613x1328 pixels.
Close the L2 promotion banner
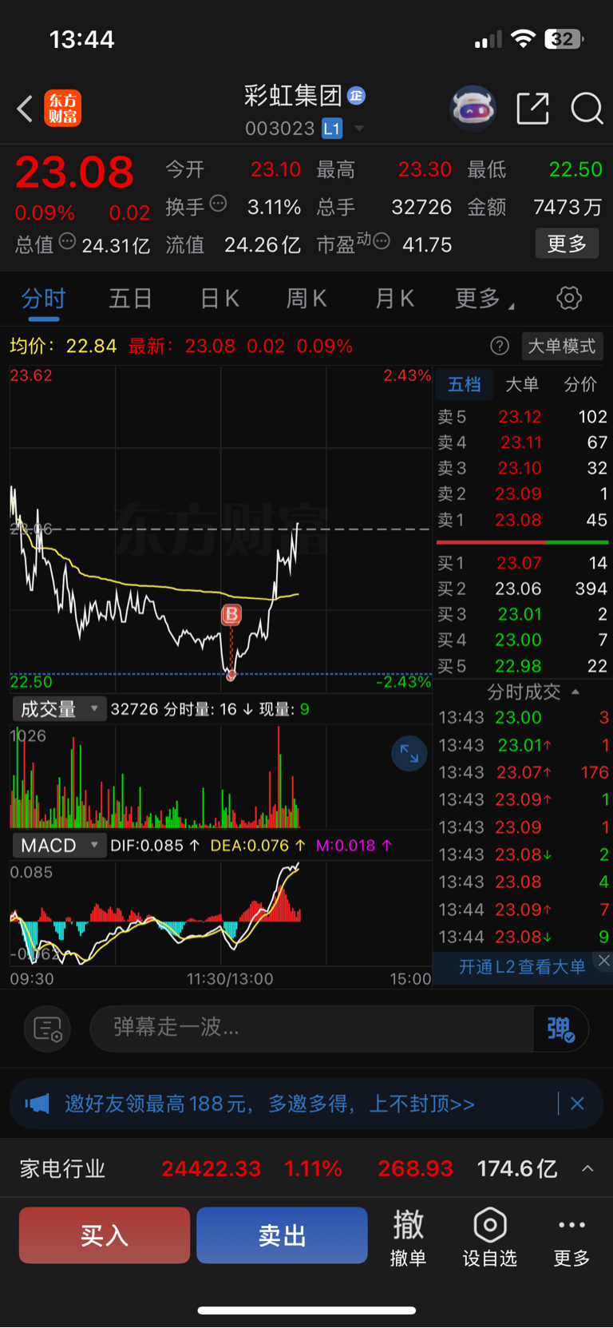tap(604, 961)
